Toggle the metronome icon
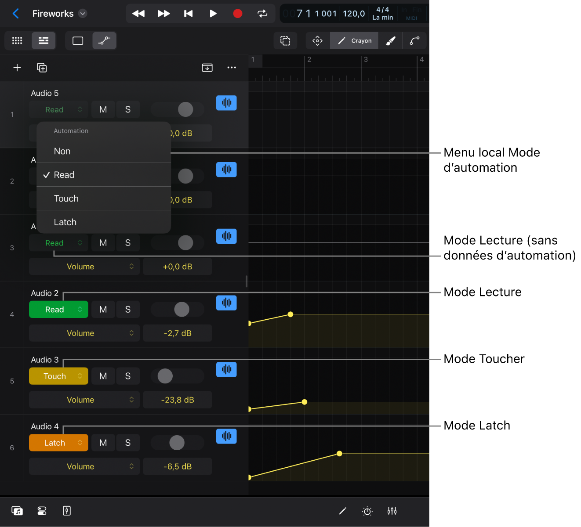The height and width of the screenshot is (527, 581). [x=367, y=511]
